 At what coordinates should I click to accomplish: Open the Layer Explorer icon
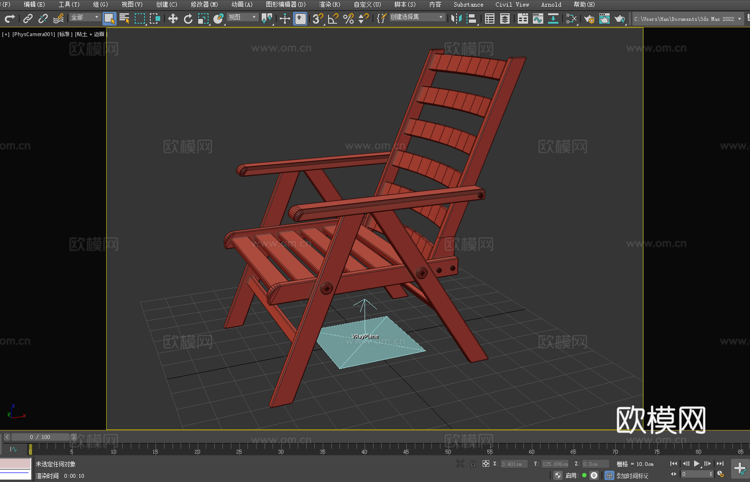[x=505, y=18]
